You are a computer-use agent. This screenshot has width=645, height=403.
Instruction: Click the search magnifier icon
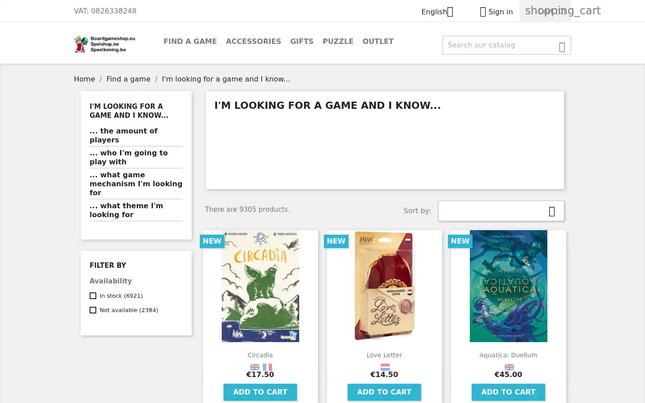(x=562, y=47)
